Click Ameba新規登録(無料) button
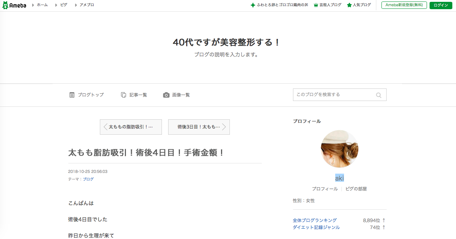456x239 pixels. pyautogui.click(x=404, y=5)
